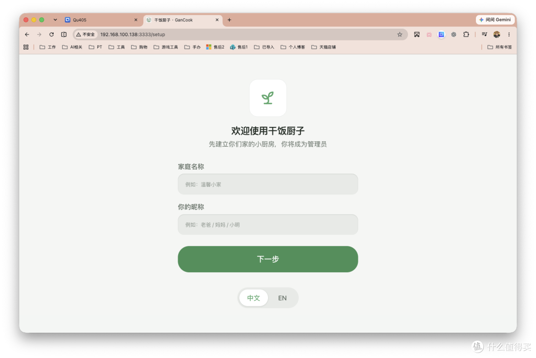Click the 不安全 site info chip

click(x=85, y=35)
